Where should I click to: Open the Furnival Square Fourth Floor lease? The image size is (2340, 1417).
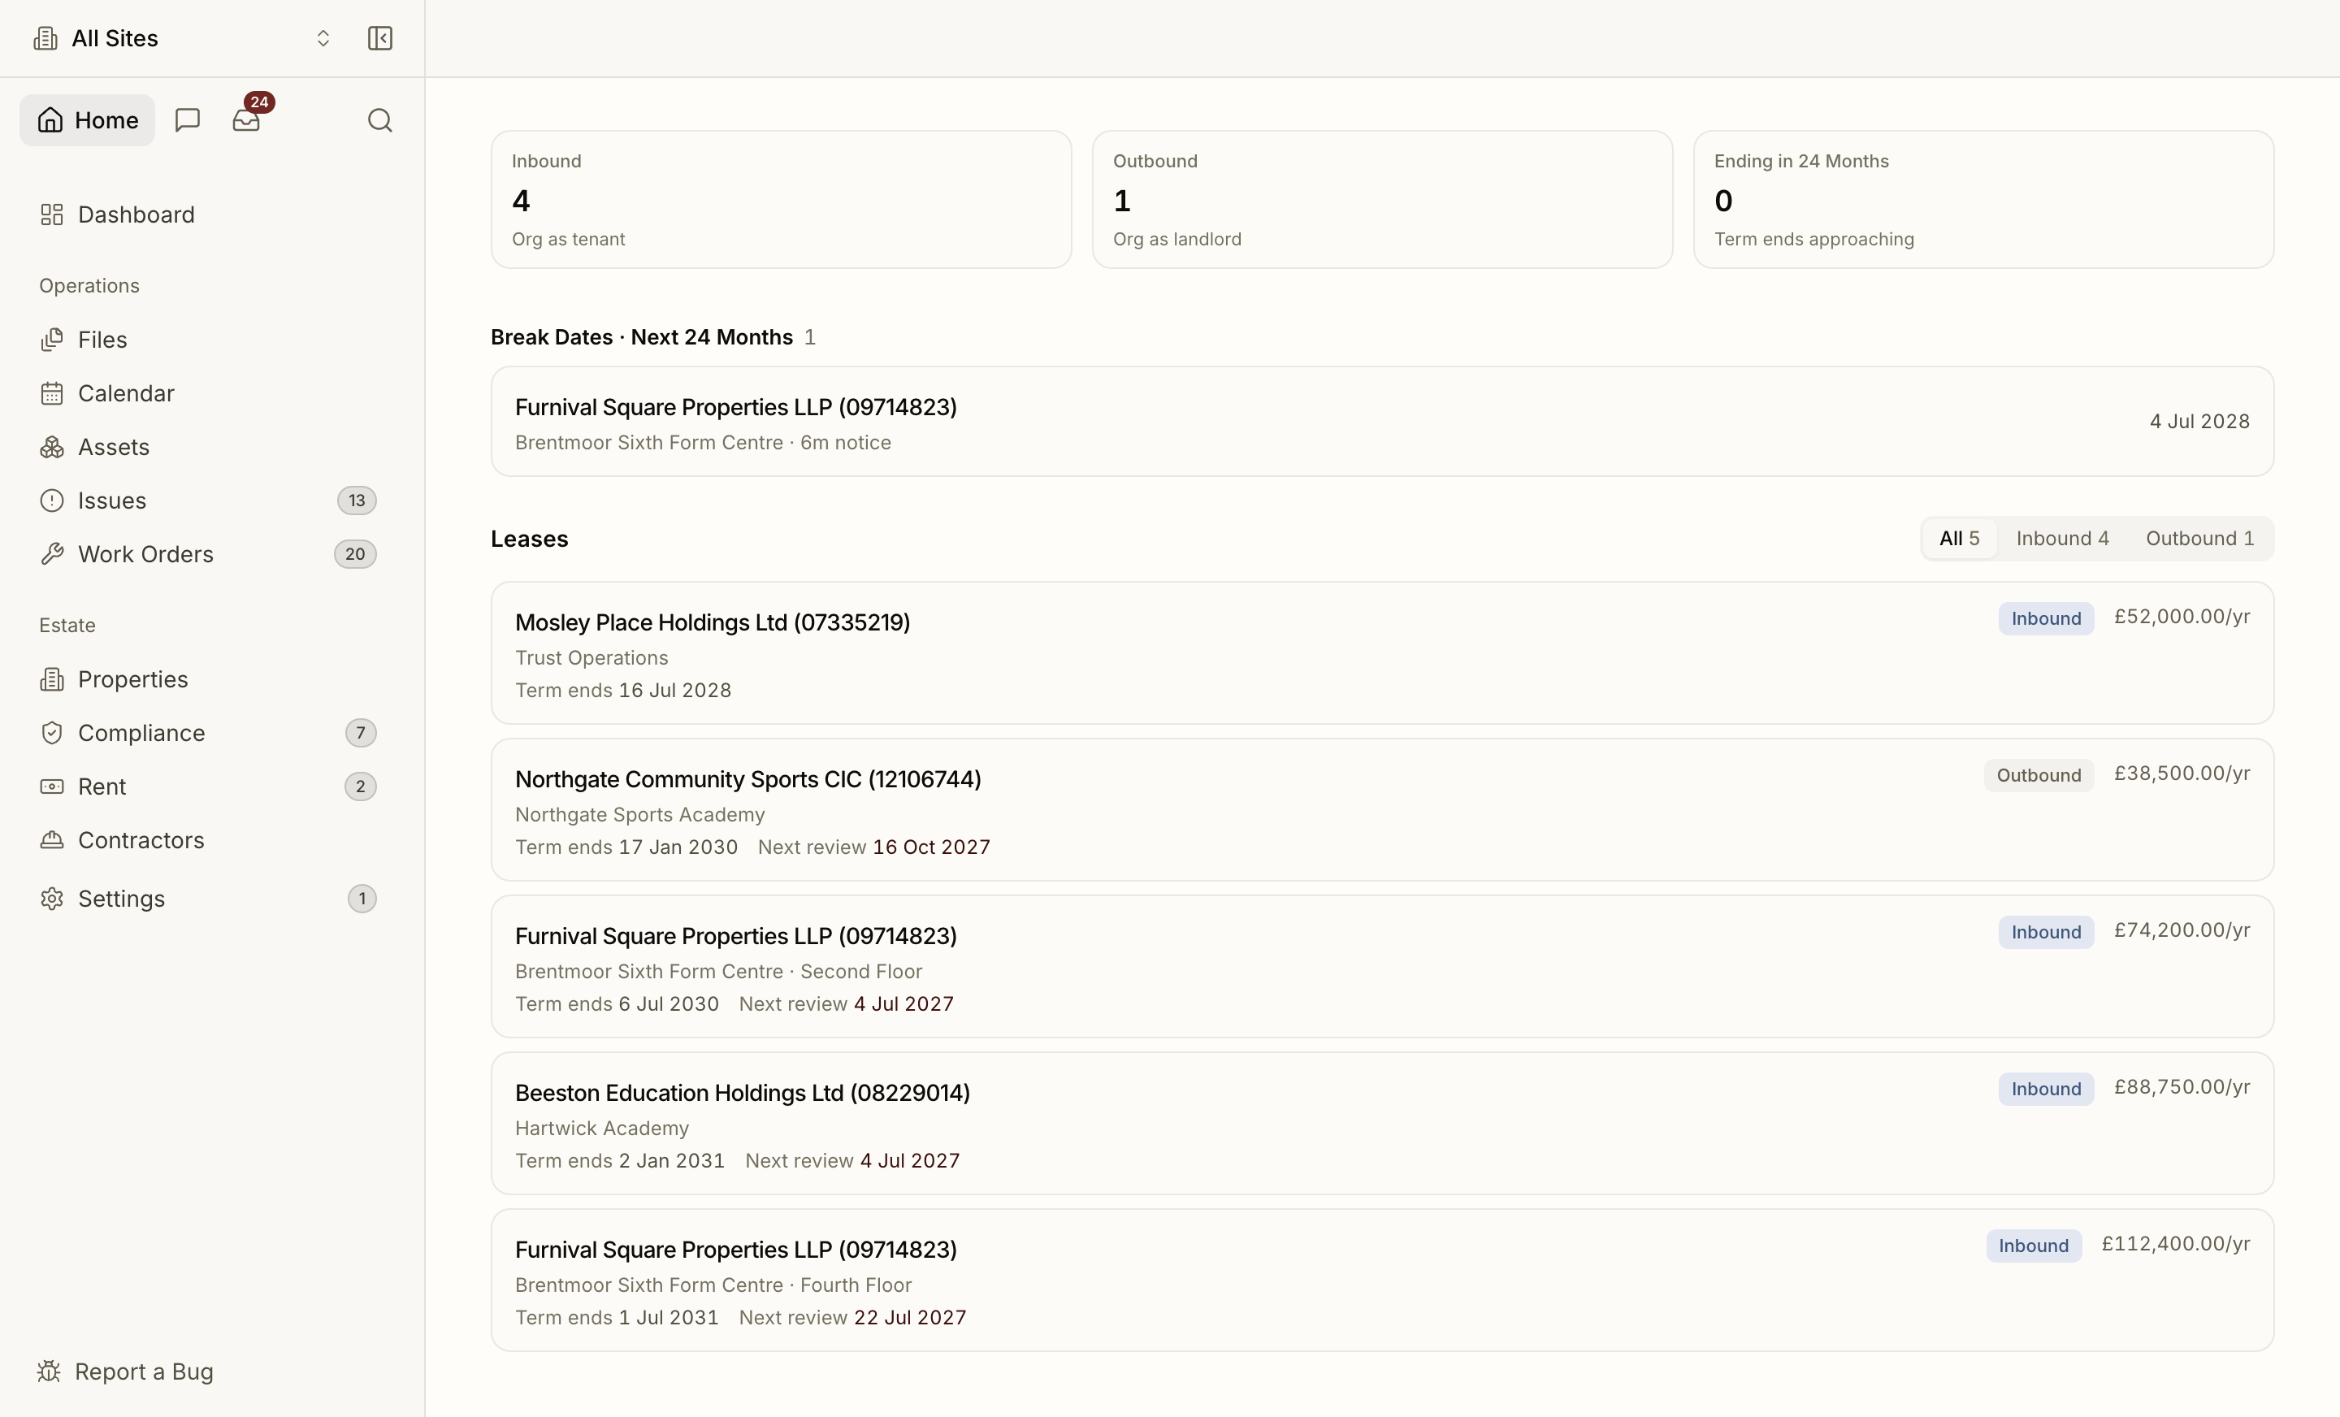[1382, 1280]
